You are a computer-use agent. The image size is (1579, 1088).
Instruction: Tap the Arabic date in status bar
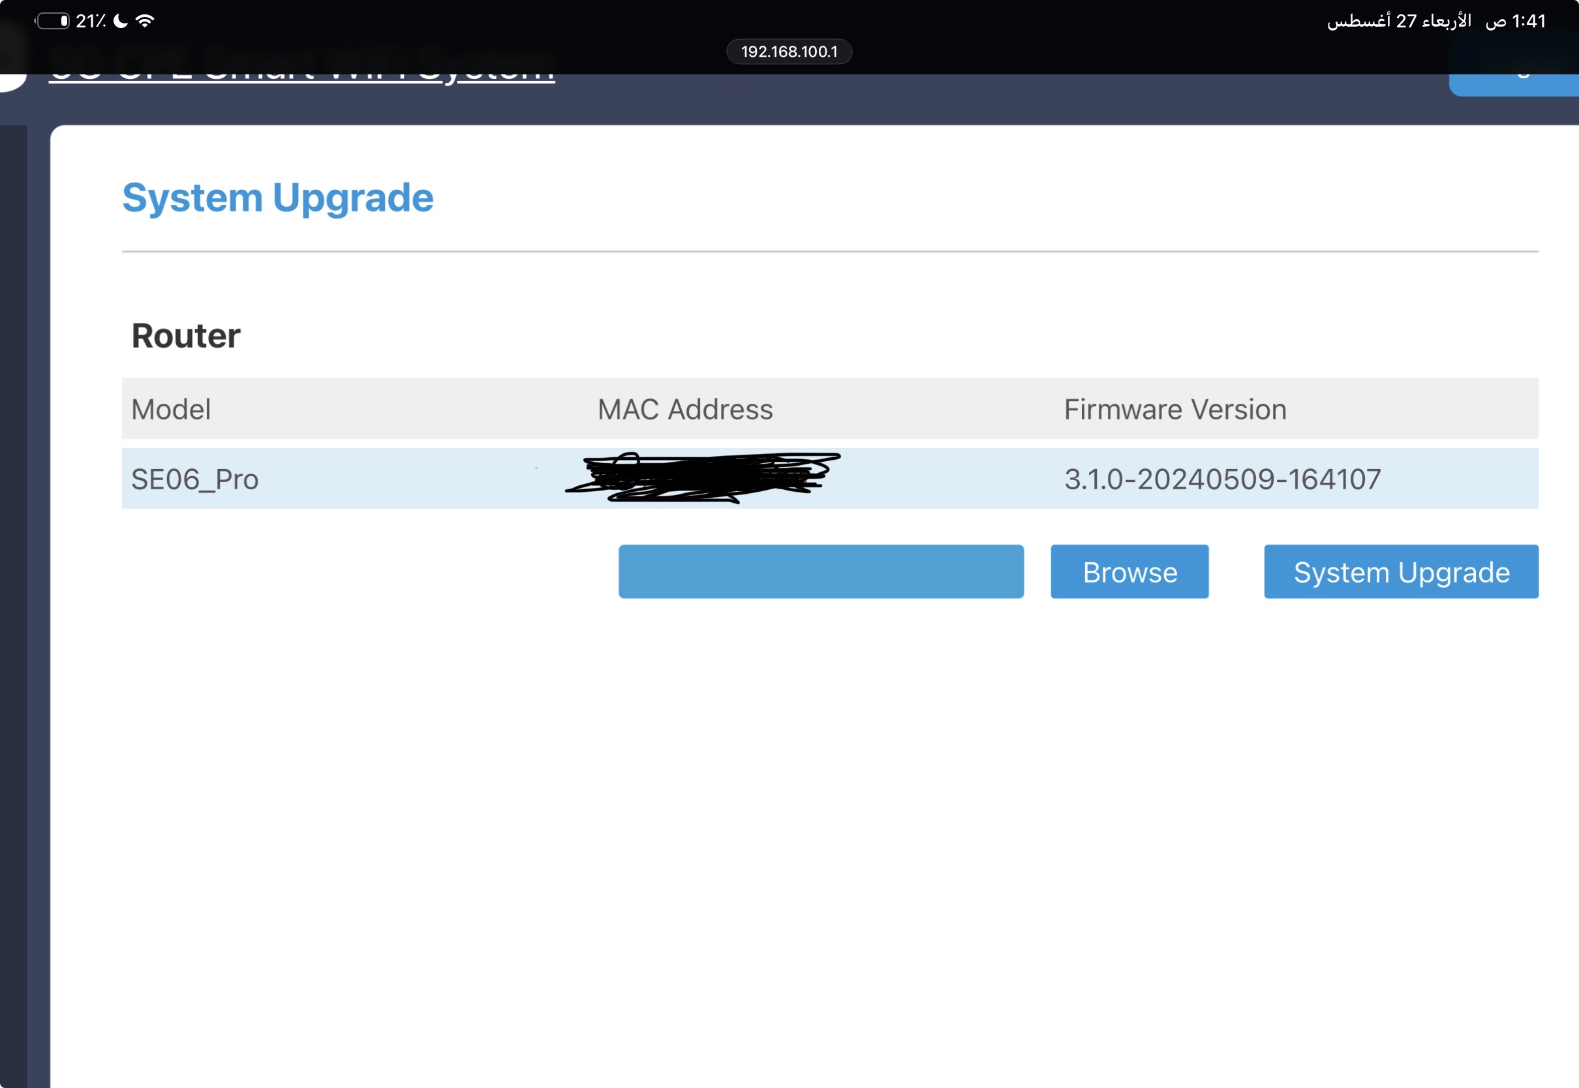click(1398, 21)
